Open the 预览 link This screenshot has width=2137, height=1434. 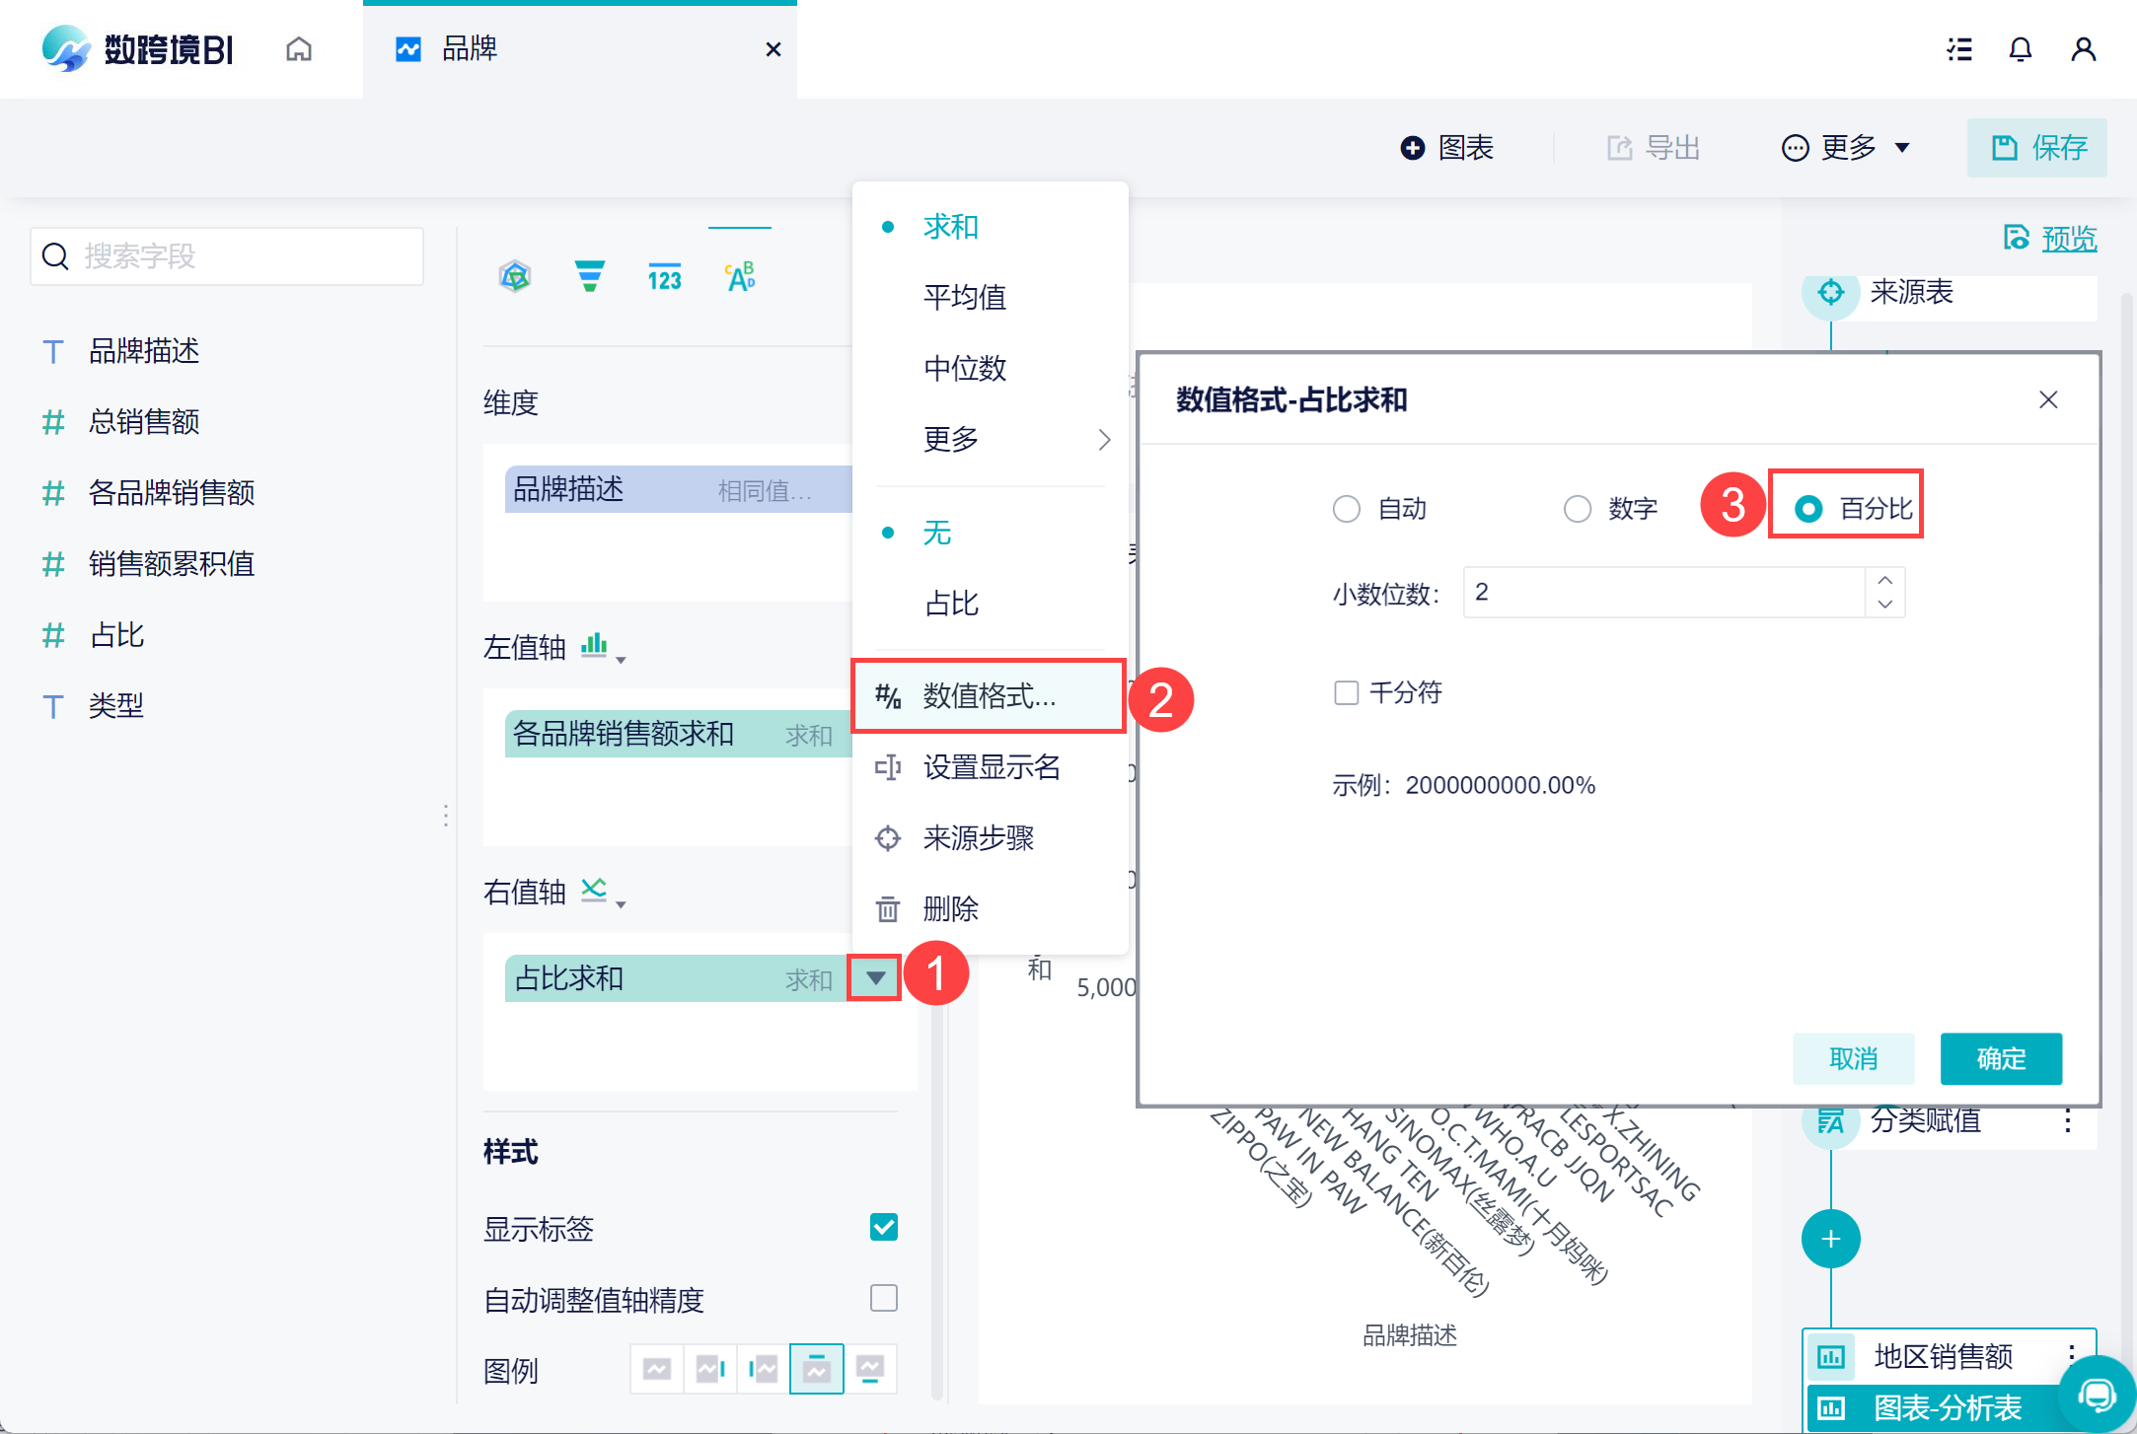2068,239
